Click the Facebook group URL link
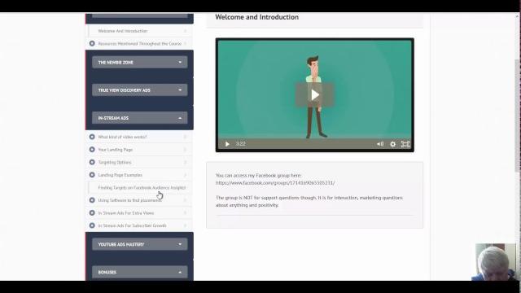 pos(275,182)
